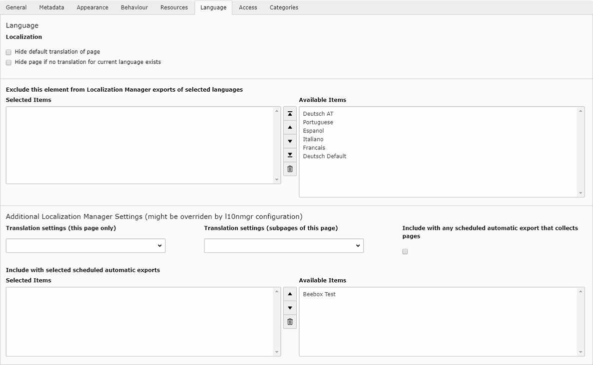Enable include with any scheduled automatic export

[405, 251]
